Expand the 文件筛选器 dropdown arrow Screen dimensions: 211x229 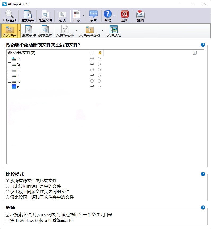(x=76, y=31)
